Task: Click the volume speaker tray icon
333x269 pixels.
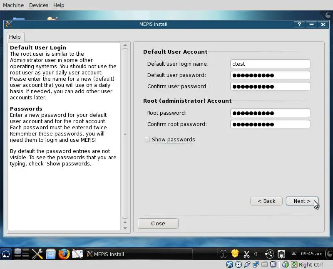Action: click(x=256, y=254)
